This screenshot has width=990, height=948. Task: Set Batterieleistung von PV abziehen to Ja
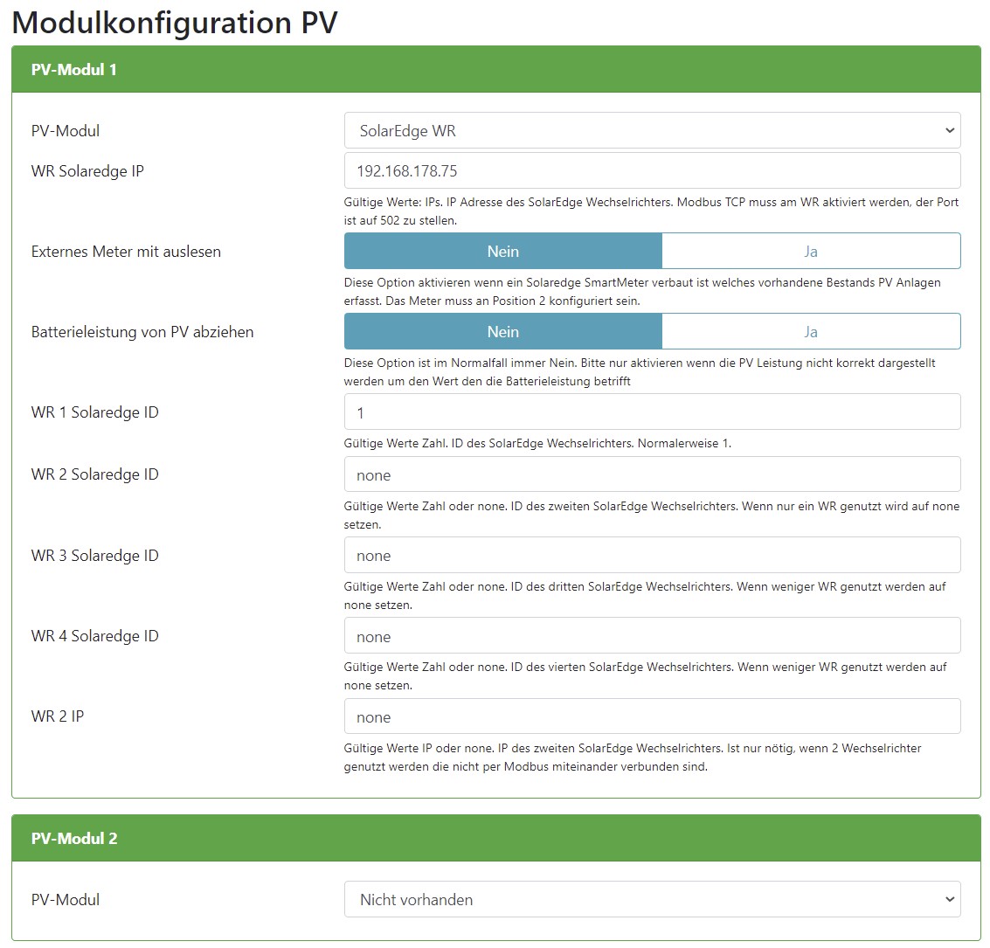[812, 331]
